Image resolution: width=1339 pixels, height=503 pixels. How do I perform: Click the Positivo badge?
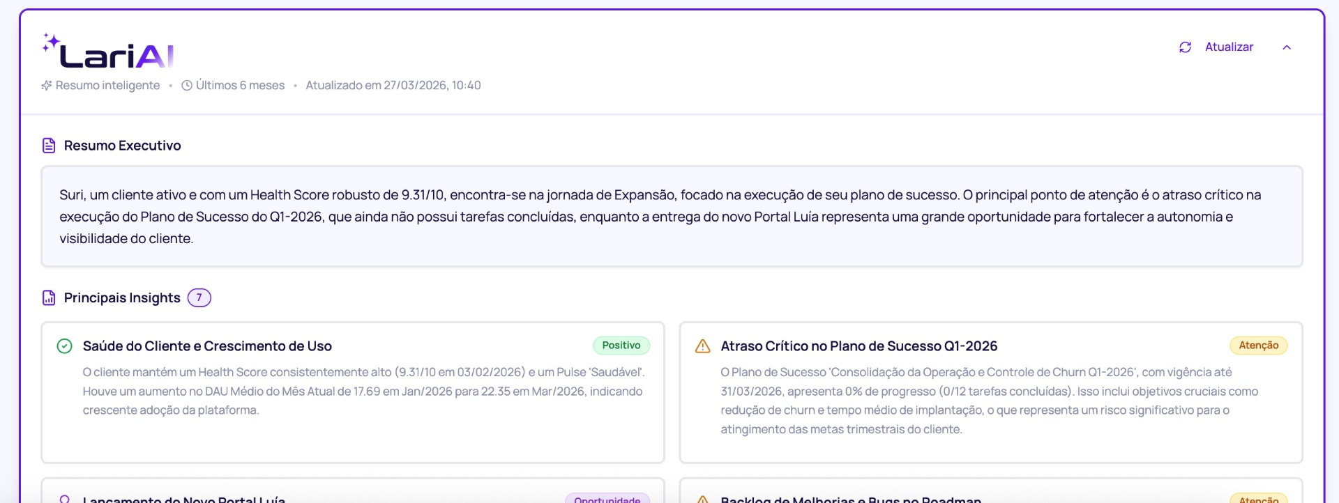pos(621,346)
